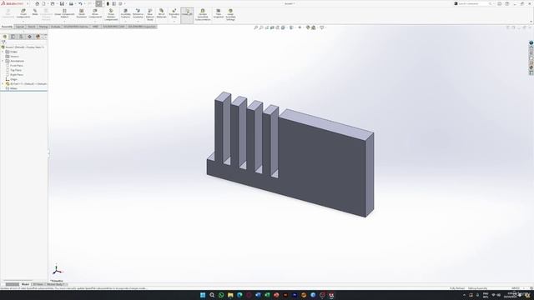Click the Home icon in the title bar

click(x=37, y=3)
